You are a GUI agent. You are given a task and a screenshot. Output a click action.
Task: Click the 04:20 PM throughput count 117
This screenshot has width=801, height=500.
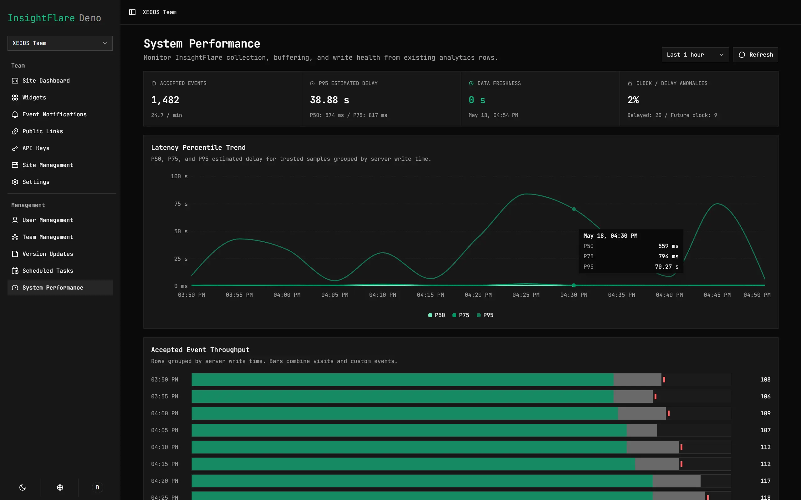click(x=765, y=481)
